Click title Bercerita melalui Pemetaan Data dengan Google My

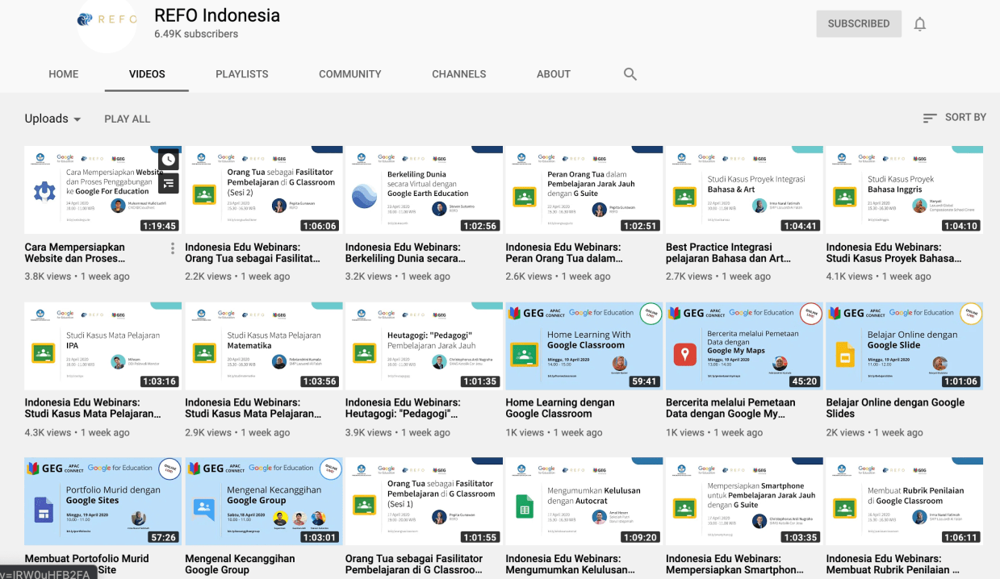[x=730, y=408]
